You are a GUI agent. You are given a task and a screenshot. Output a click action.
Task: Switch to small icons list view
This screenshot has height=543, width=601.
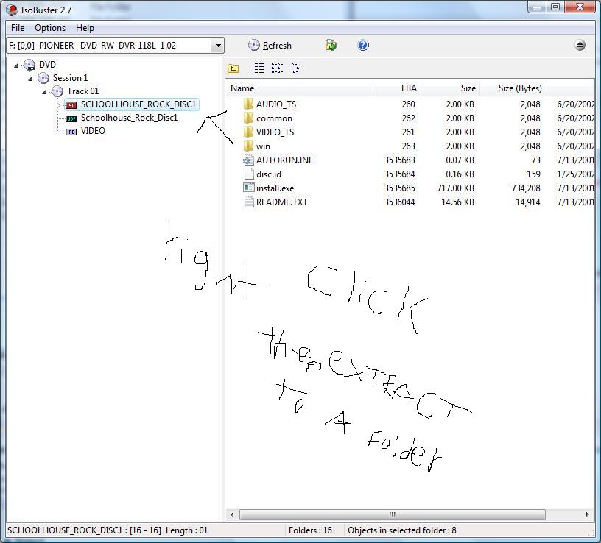[277, 68]
